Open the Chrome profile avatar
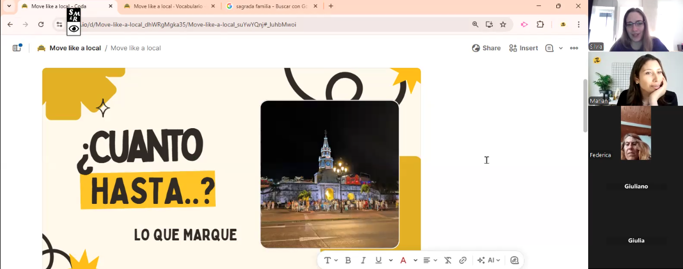Screen dimensions: 683x269 [x=563, y=24]
